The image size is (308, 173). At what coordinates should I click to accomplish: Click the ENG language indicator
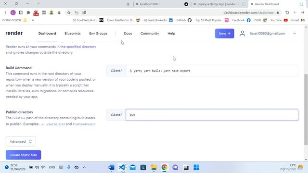[52, 167]
